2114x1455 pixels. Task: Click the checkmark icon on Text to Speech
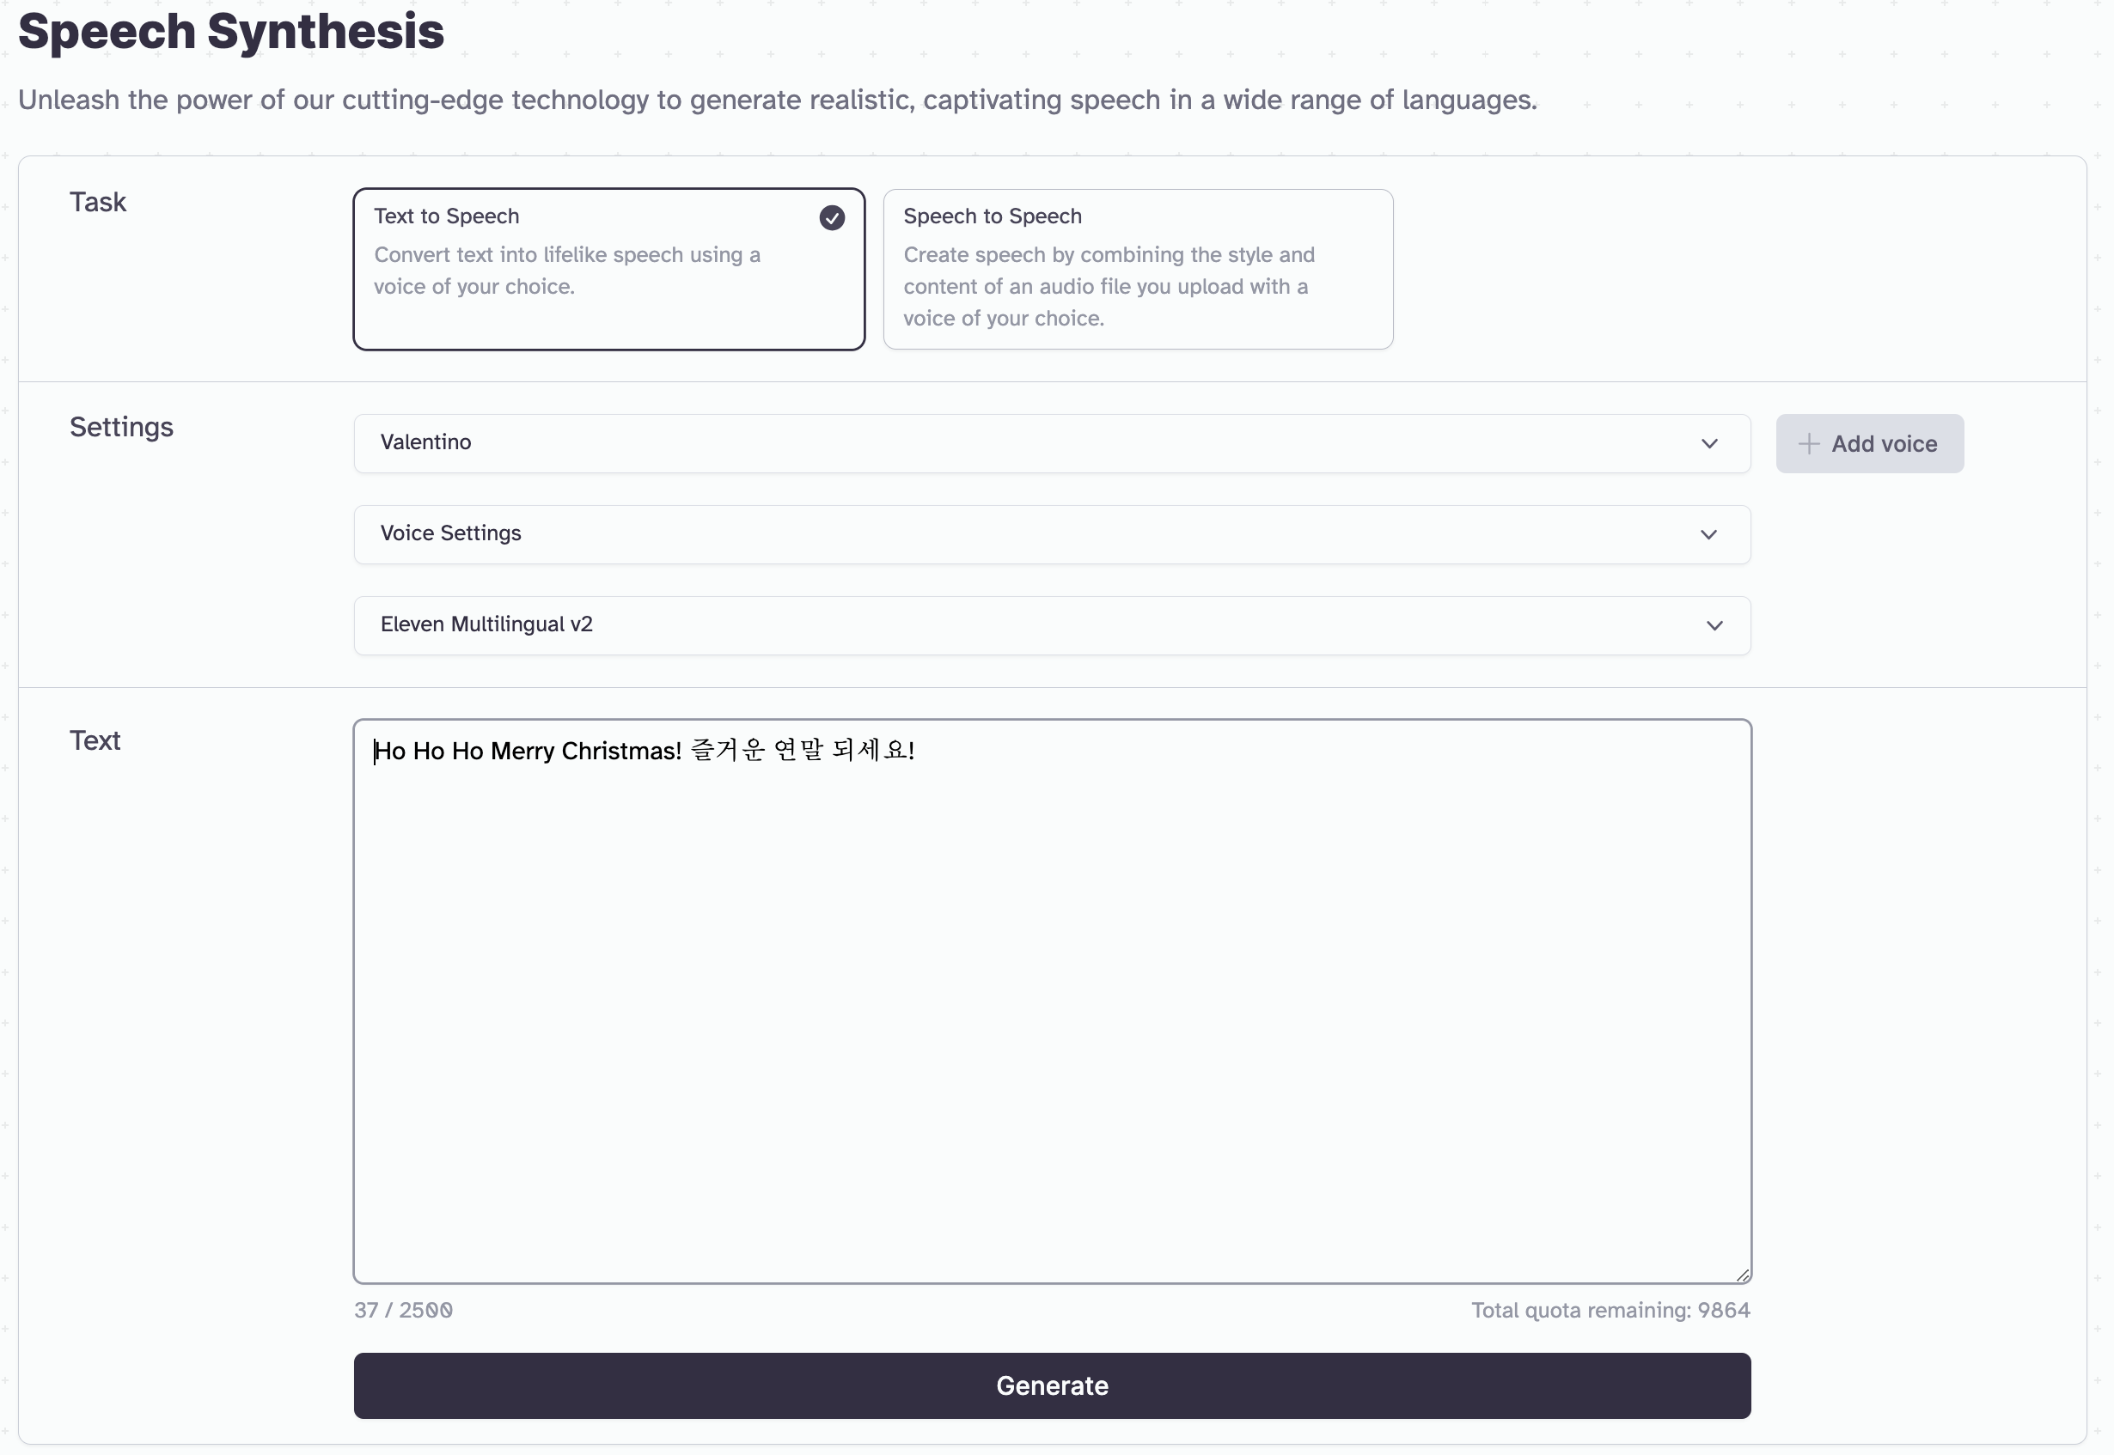click(x=832, y=218)
